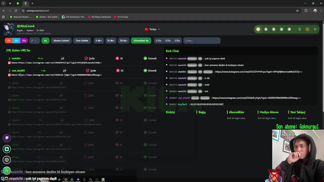The height and width of the screenshot is (182, 324).
Task: Open Chrome menu three dots
Action: tap(321, 11)
